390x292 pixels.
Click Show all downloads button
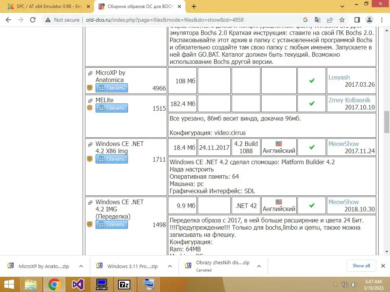tap(361, 266)
